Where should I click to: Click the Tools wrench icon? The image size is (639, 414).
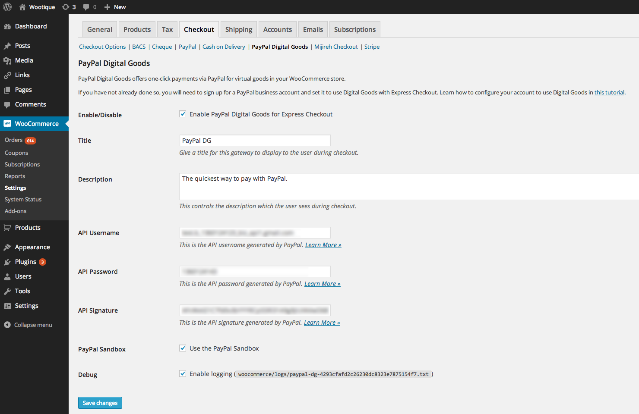(x=7, y=291)
